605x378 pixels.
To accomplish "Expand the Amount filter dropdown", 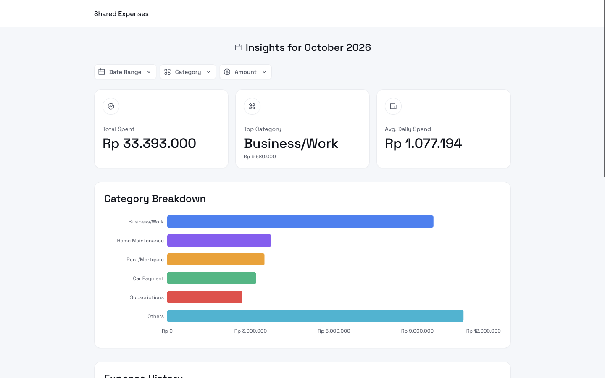I will click(246, 72).
